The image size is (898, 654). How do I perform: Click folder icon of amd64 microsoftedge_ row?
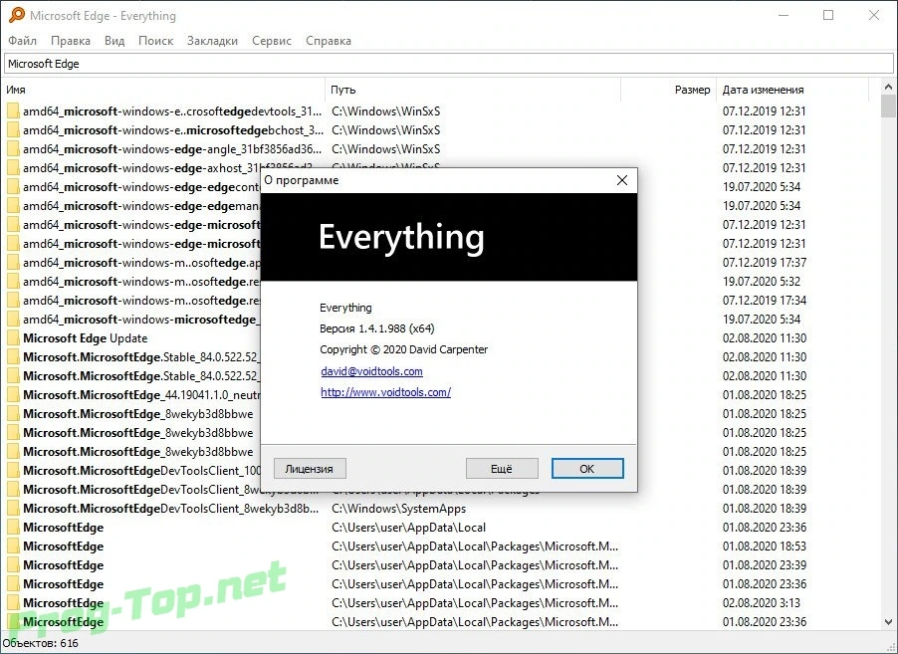pos(13,320)
